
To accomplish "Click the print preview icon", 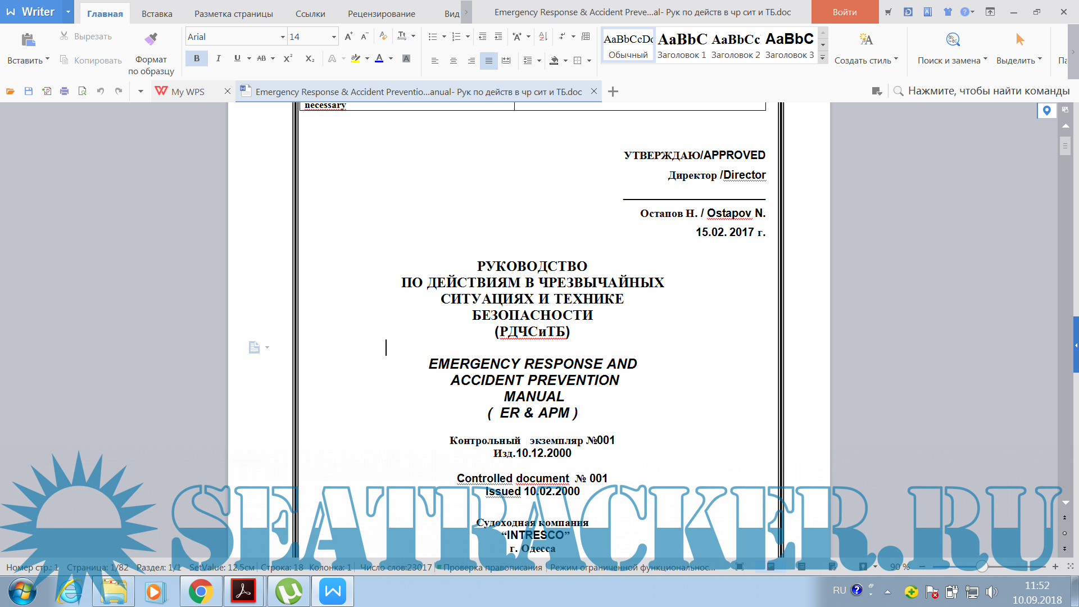I will tap(83, 91).
